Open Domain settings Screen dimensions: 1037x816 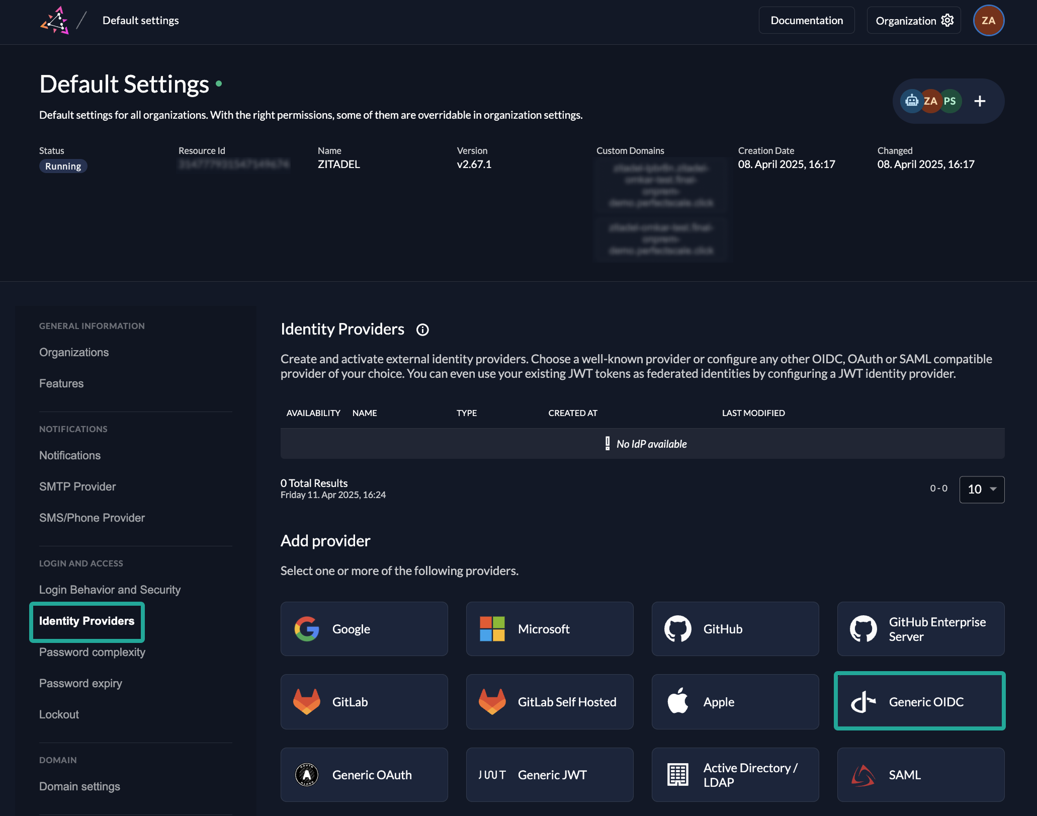pyautogui.click(x=80, y=786)
